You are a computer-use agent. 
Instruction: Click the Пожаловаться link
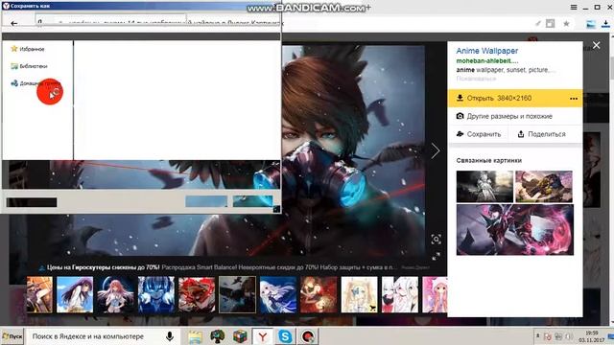pos(476,79)
